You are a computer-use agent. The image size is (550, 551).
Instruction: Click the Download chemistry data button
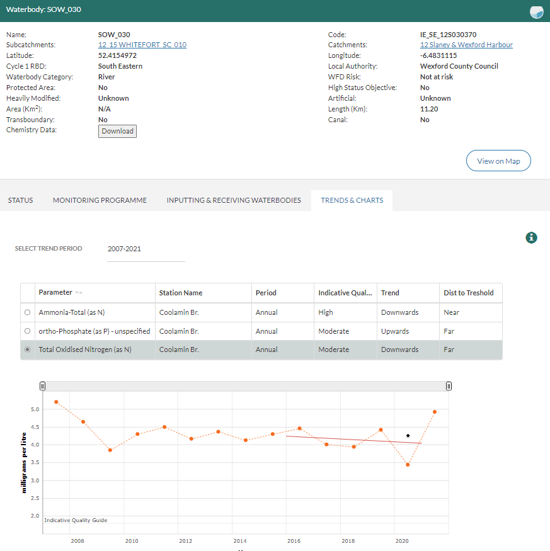coord(117,131)
